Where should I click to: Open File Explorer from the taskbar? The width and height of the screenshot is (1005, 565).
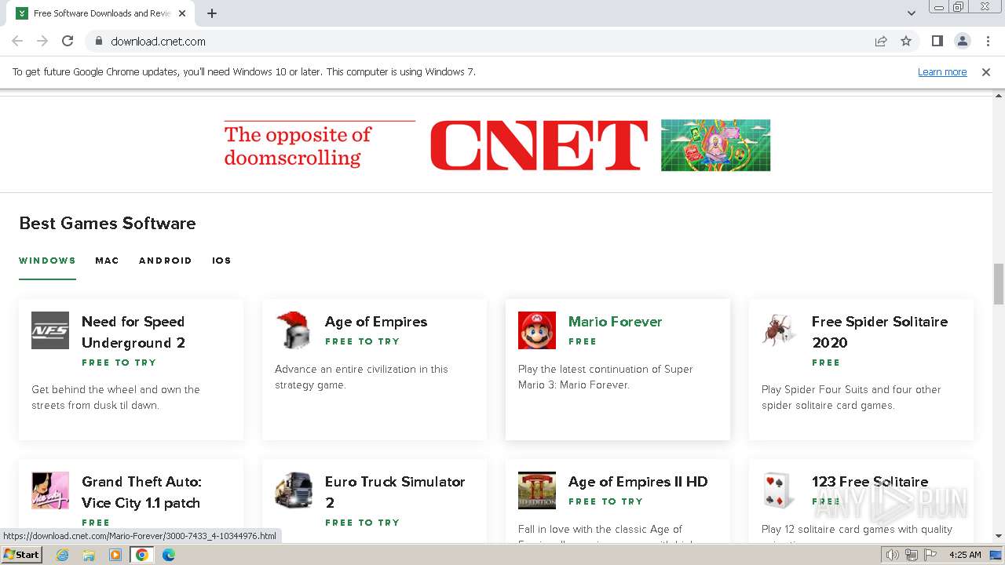coord(89,555)
